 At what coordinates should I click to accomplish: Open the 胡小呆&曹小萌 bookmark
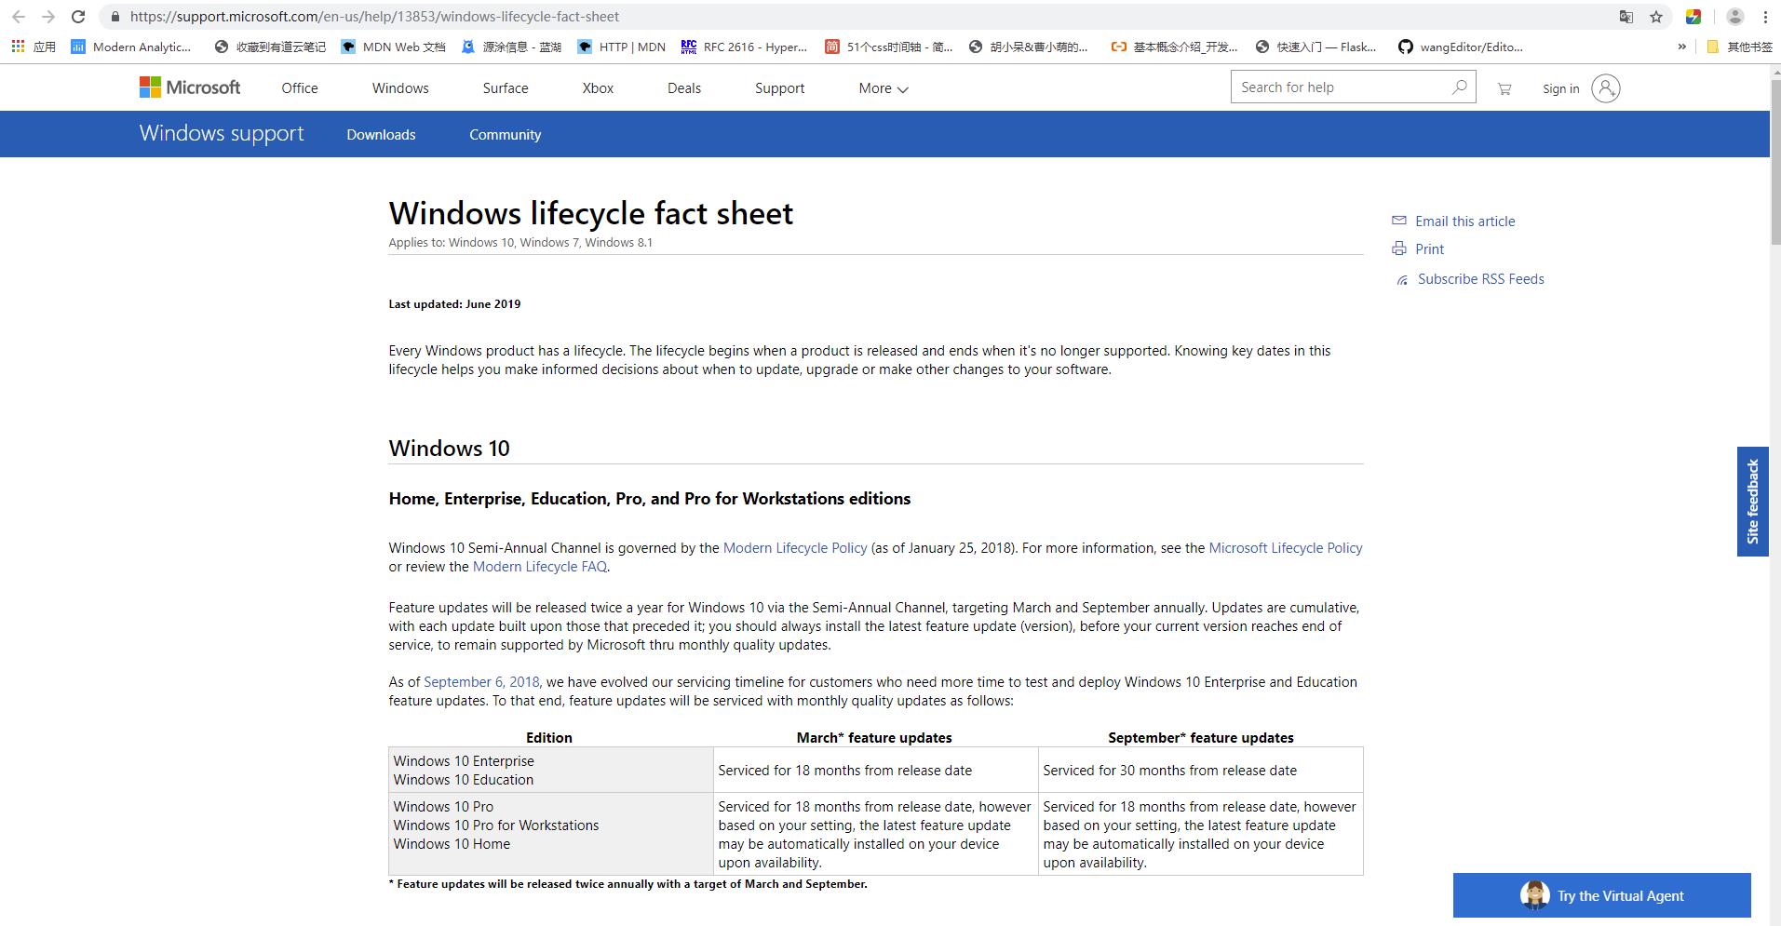1028,47
